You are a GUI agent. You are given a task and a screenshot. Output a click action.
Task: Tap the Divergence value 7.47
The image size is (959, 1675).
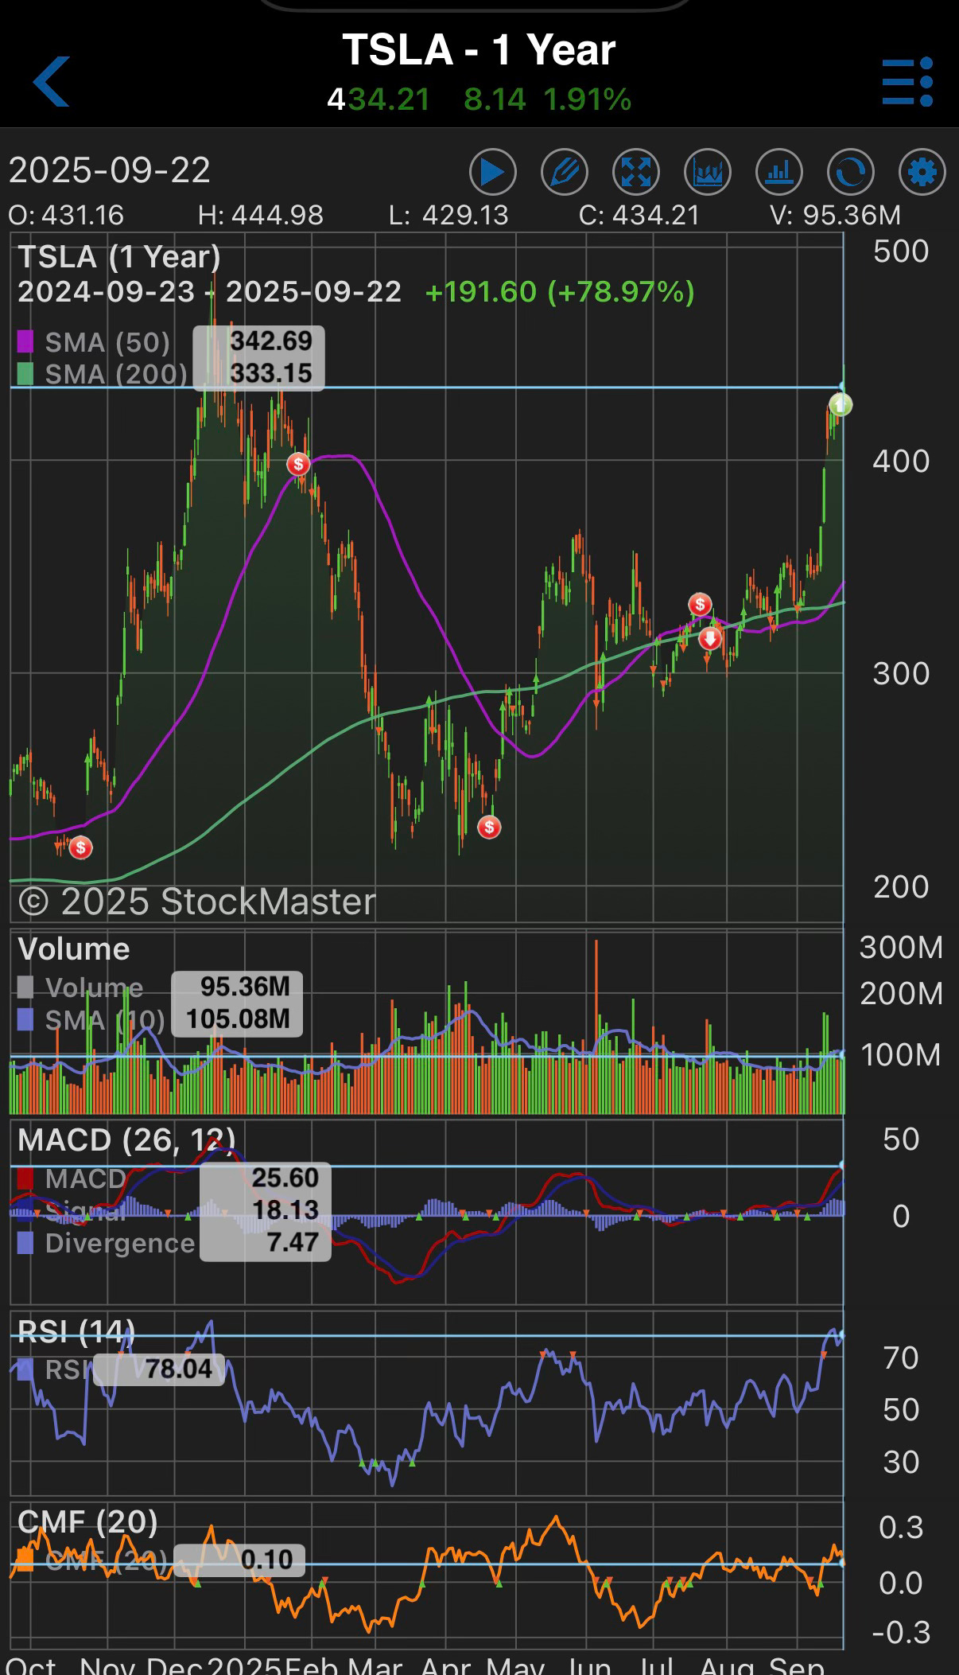(x=293, y=1242)
